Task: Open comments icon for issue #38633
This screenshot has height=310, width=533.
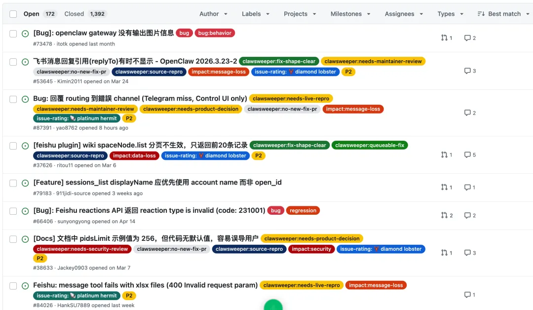Action: 467,253
